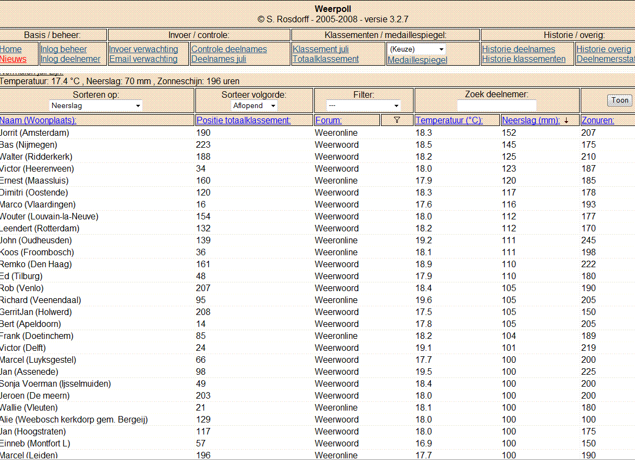Open the Deelnemersstatistieken link

(606, 59)
